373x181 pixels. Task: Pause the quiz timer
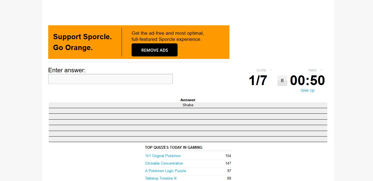(x=282, y=81)
